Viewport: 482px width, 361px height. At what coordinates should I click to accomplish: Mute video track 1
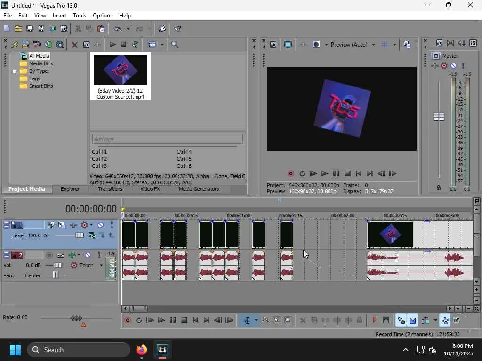[x=101, y=225]
